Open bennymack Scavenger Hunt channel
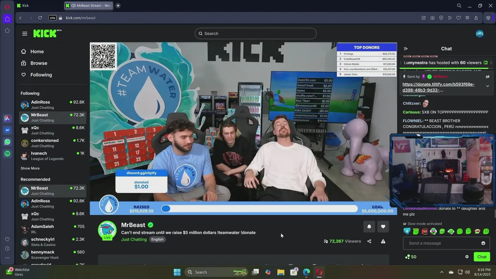The image size is (496, 279). [x=53, y=255]
